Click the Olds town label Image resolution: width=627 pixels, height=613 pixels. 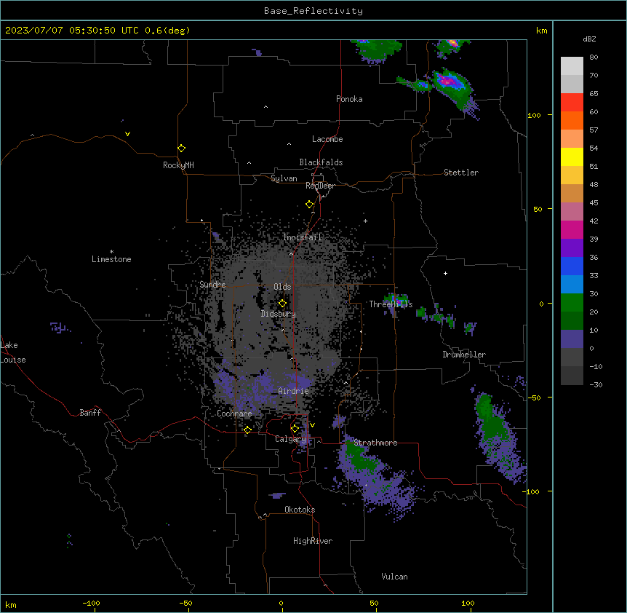282,287
